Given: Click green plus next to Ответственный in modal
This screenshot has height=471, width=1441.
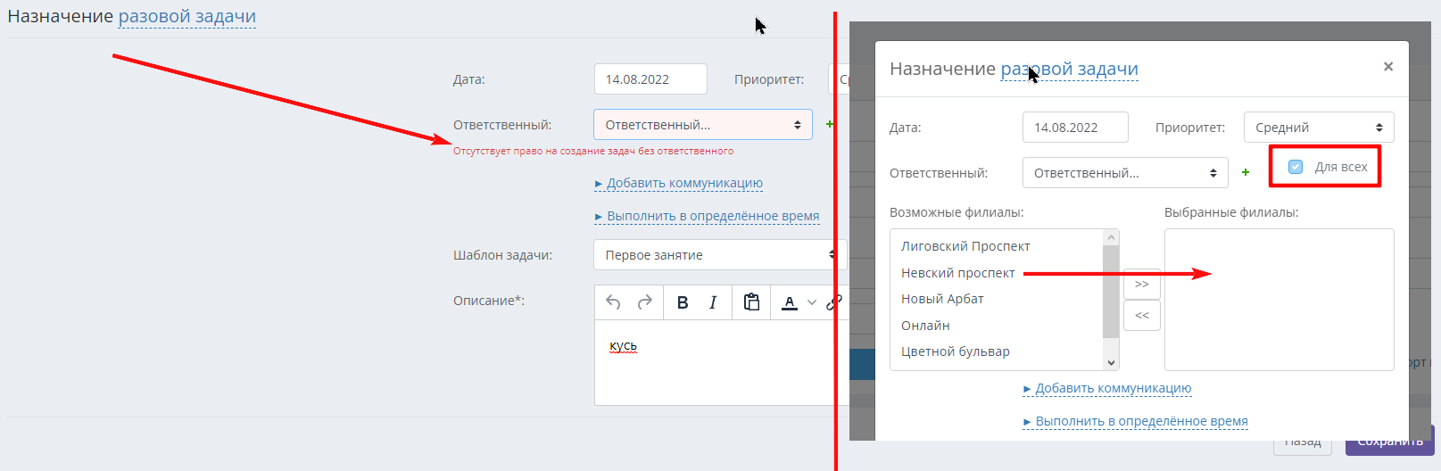Looking at the screenshot, I should 1246,172.
